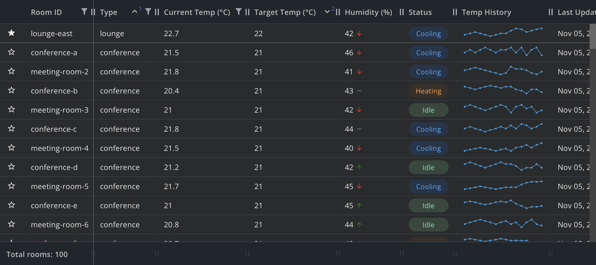Click the temp history sparkline for meeting-room-5
The width and height of the screenshot is (596, 265).
tap(503, 186)
